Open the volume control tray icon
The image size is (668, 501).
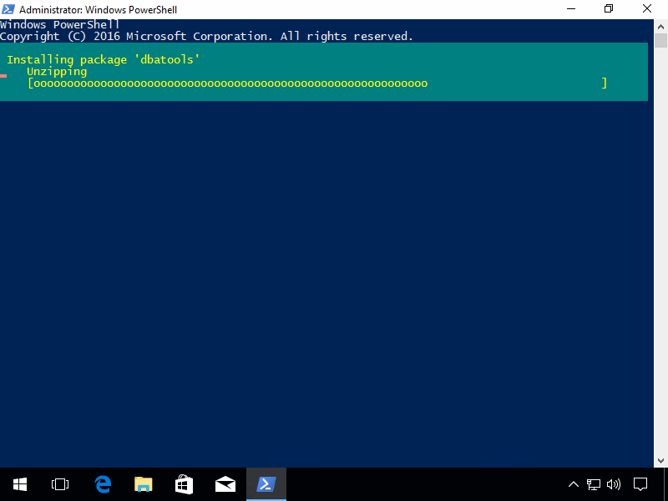[614, 484]
